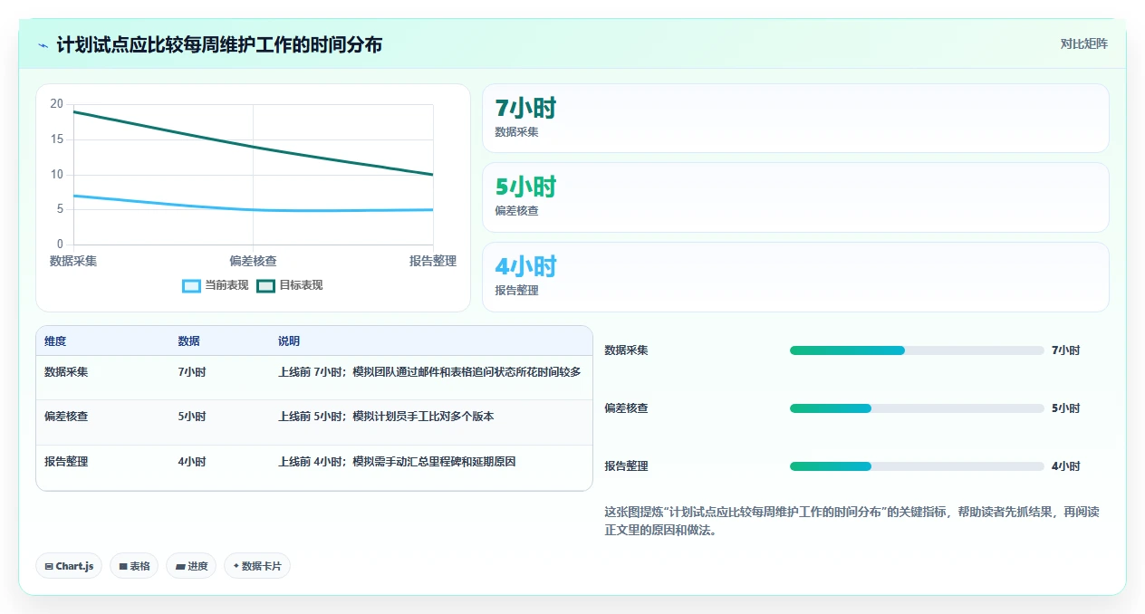Viewport: 1145px width, 614px height.
Task: Click the 5小时 table cell
Action: 192,417
